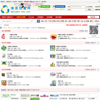Image resolution: width=100 pixels, height=100 pixels.
Task: Open the 休闲一刻 forum title
Action: tap(60, 81)
